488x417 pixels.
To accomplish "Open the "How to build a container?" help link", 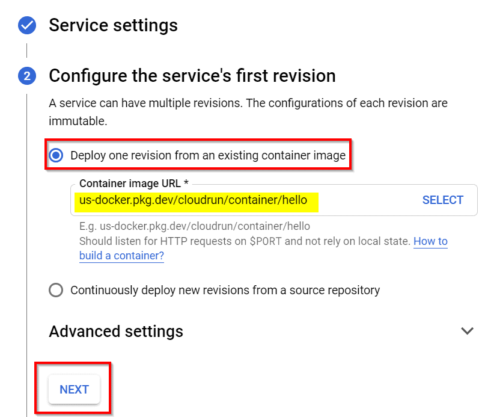I will 430,241.
